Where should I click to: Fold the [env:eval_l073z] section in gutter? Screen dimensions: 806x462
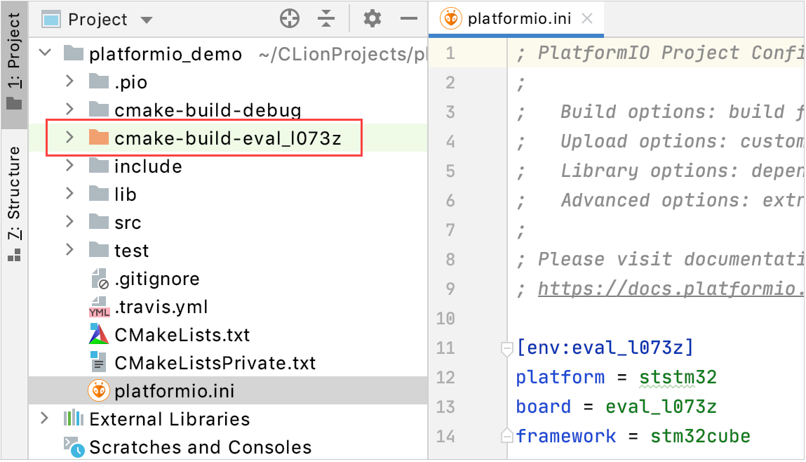[x=506, y=348]
